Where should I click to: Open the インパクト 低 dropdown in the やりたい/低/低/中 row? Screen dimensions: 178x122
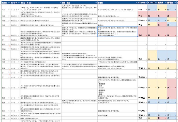pyautogui.click(x=156, y=21)
